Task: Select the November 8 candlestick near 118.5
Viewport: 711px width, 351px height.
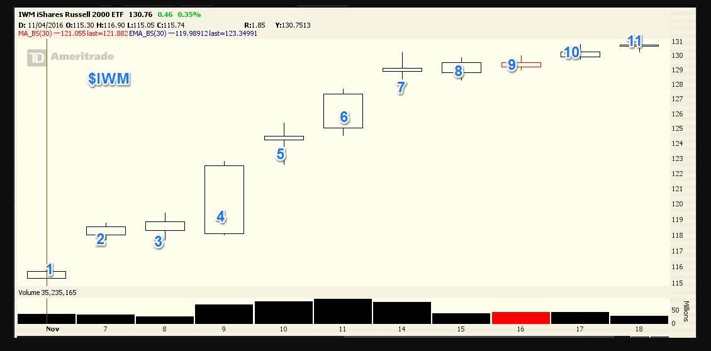Action: [165, 226]
